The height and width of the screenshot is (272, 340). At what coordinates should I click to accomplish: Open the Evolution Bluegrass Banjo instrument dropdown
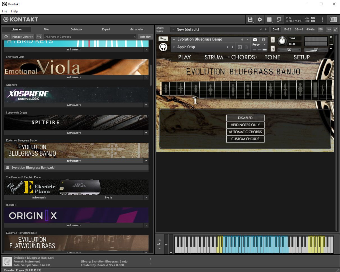(x=174, y=39)
